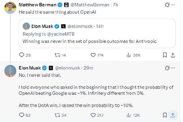Click Grok icon on Elon Musk's reply
The height and width of the screenshot is (122, 183).
pyautogui.click(x=167, y=68)
